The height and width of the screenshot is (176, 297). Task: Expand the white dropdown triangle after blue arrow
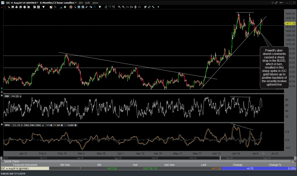pos(100,7)
